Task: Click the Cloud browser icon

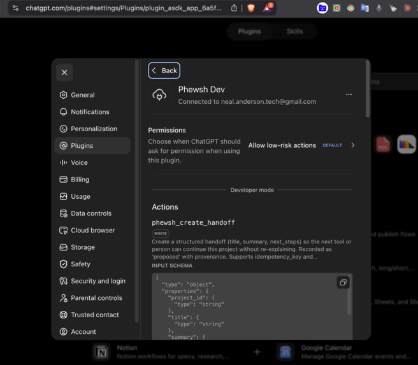Action: coord(64,231)
